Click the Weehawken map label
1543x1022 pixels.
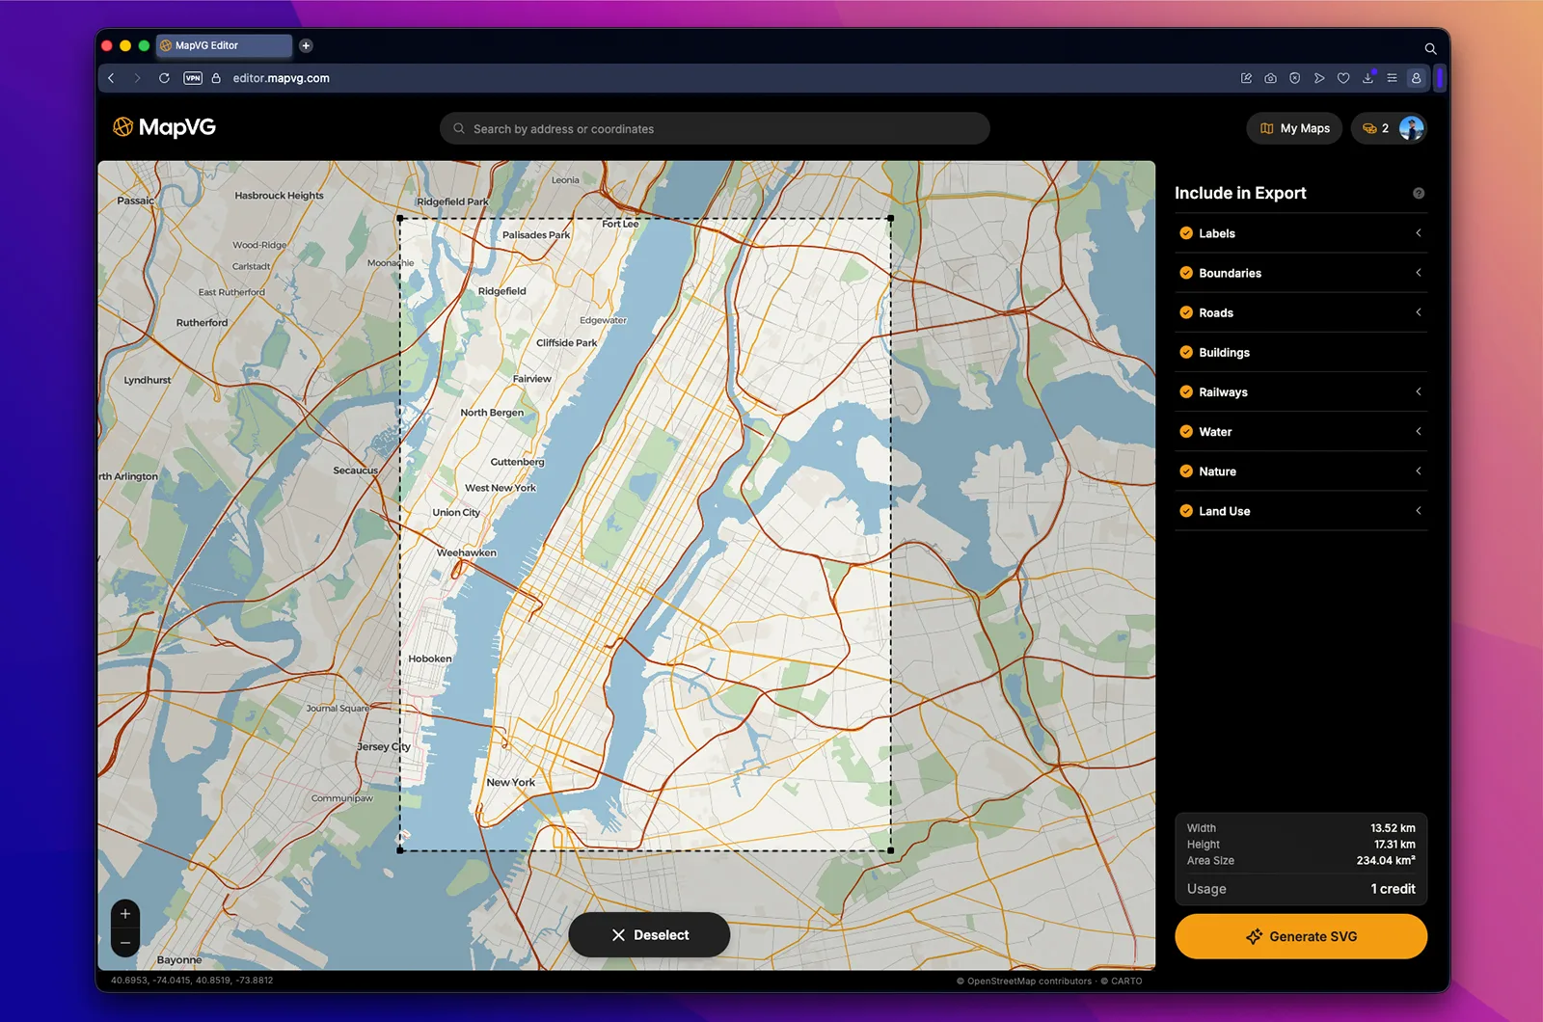tap(467, 553)
